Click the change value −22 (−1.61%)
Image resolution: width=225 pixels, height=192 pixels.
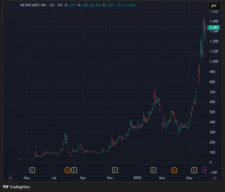point(126,5)
